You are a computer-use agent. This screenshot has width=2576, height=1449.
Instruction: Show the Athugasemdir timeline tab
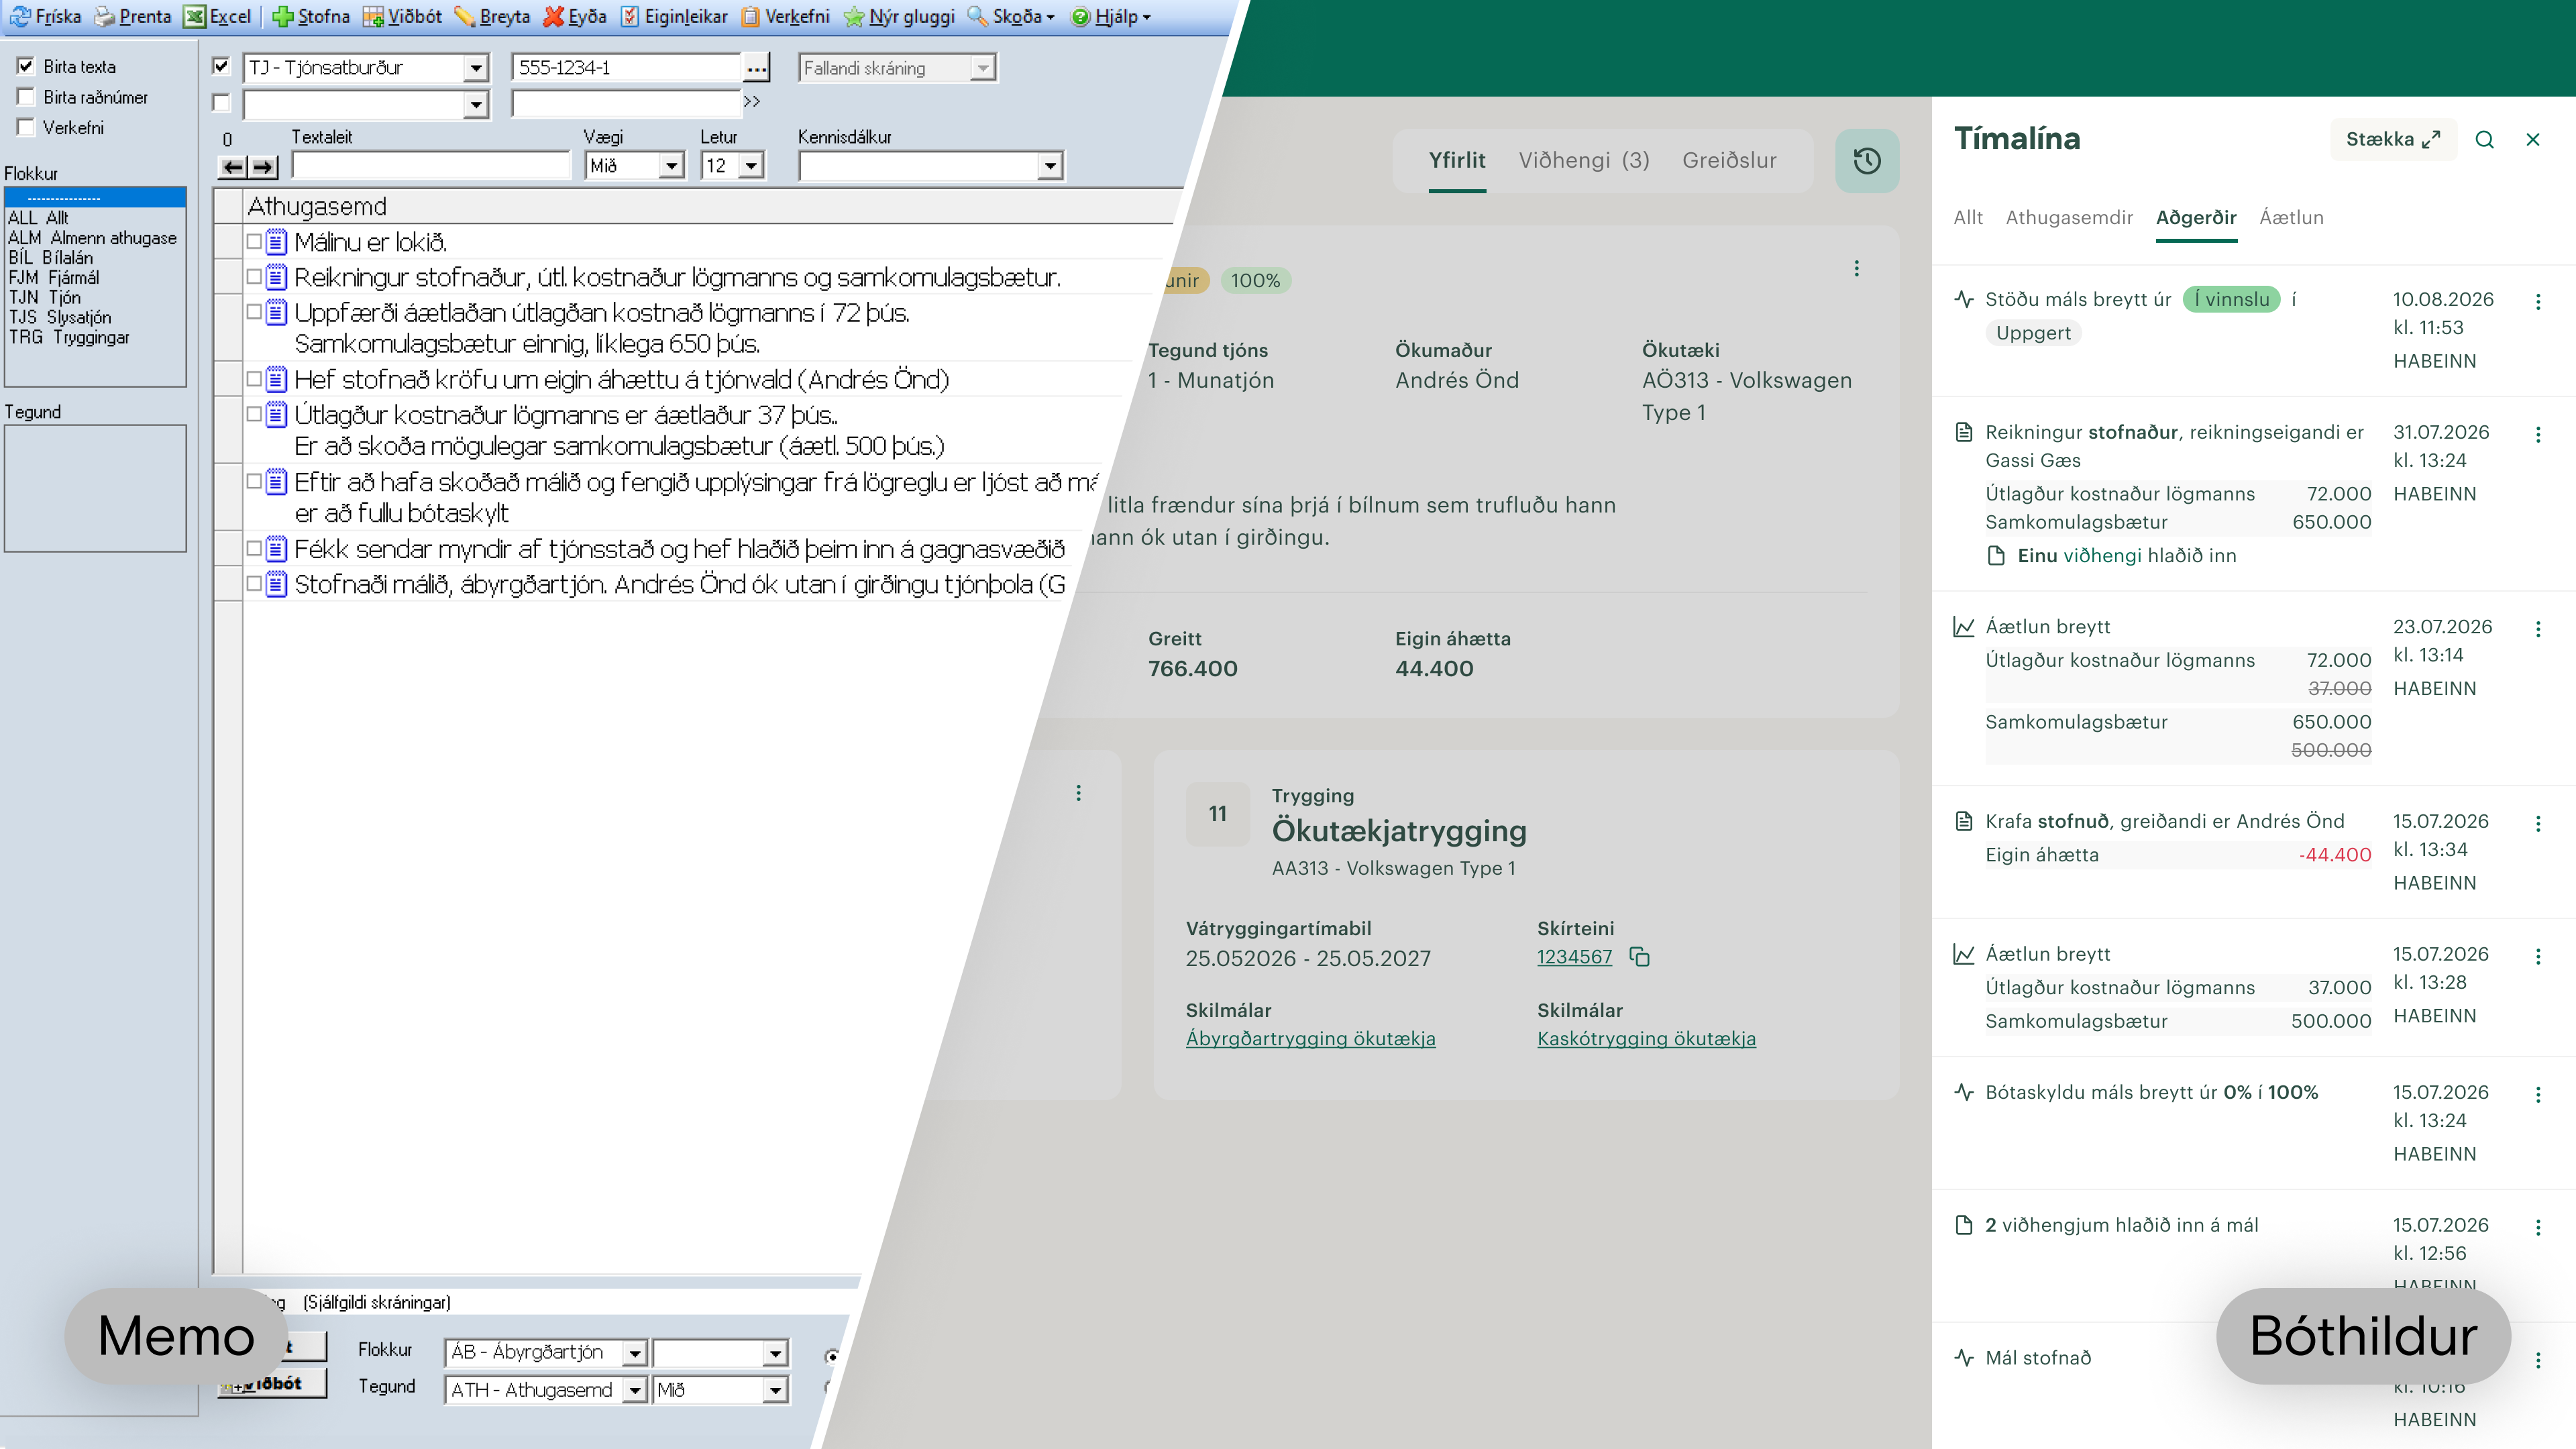pos(2069,217)
